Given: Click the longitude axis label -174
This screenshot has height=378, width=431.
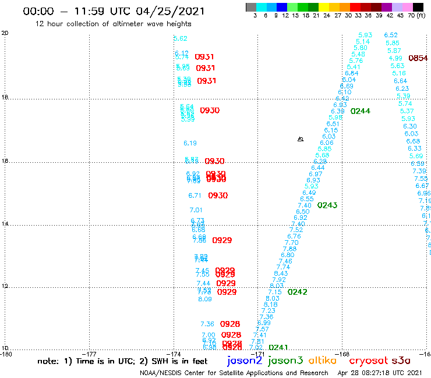Looking at the screenshot, I should pos(175,354).
